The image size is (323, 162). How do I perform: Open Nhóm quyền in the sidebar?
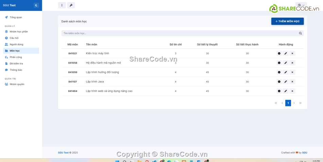pyautogui.click(x=17, y=84)
